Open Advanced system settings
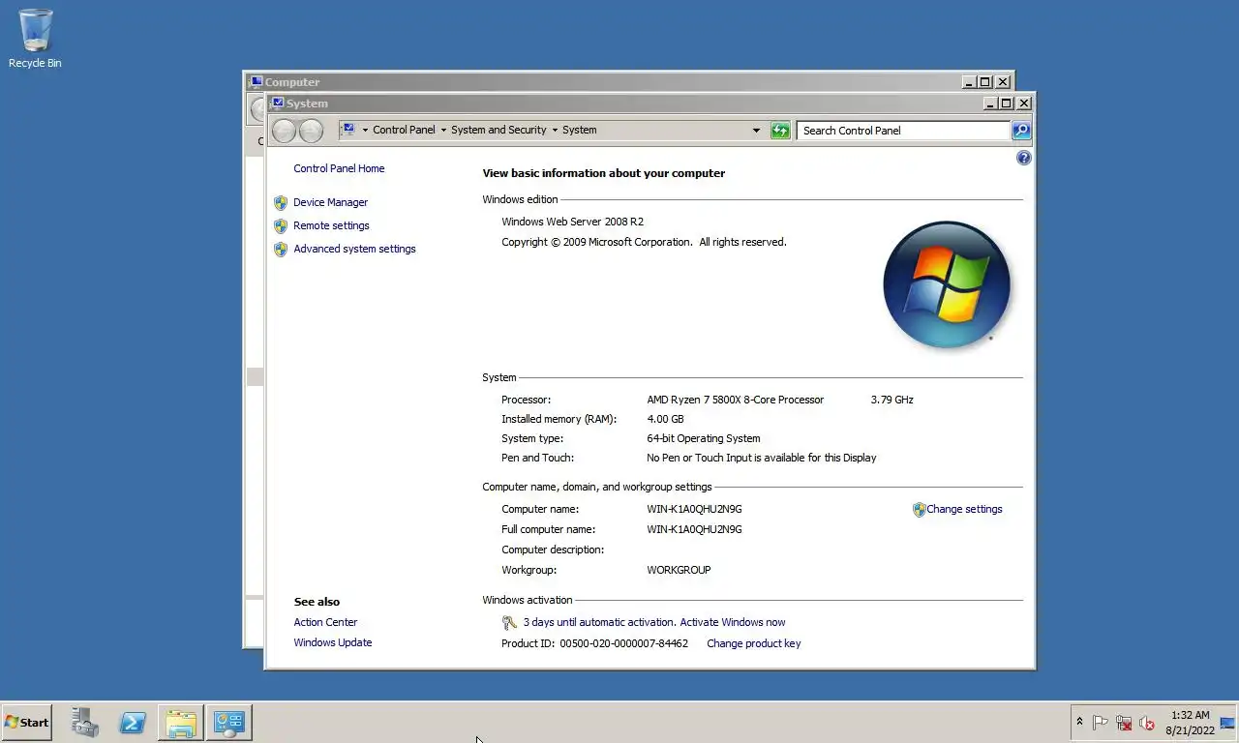 (x=354, y=249)
